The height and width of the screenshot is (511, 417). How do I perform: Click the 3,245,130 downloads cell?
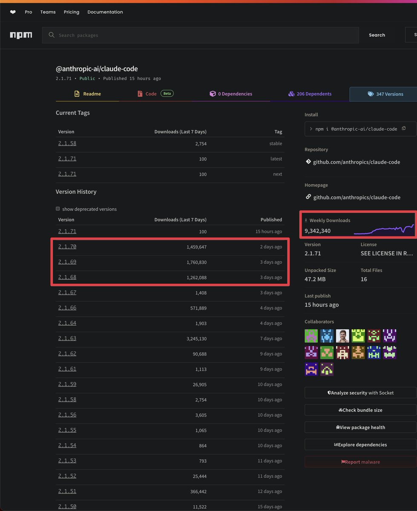pyautogui.click(x=196, y=339)
